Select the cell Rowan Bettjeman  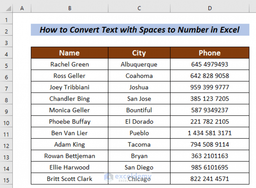tap(69, 156)
